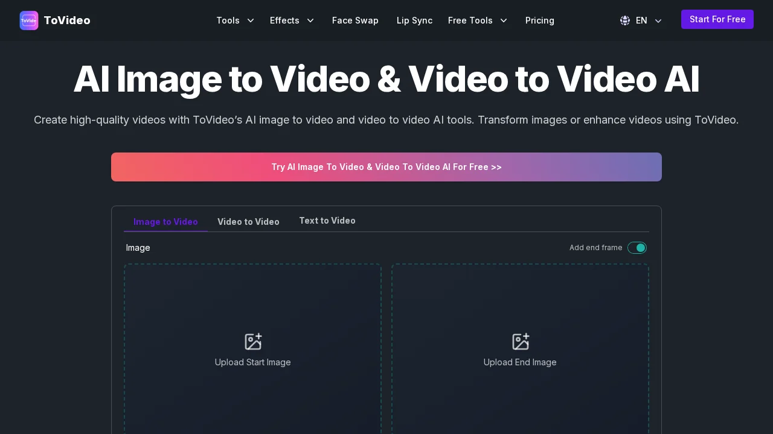Select the Text to Video tab
The width and height of the screenshot is (773, 434).
327,221
